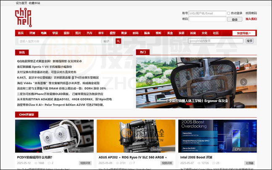
Task: Open article Intel 200S Boost 评测
Action: click(x=196, y=157)
